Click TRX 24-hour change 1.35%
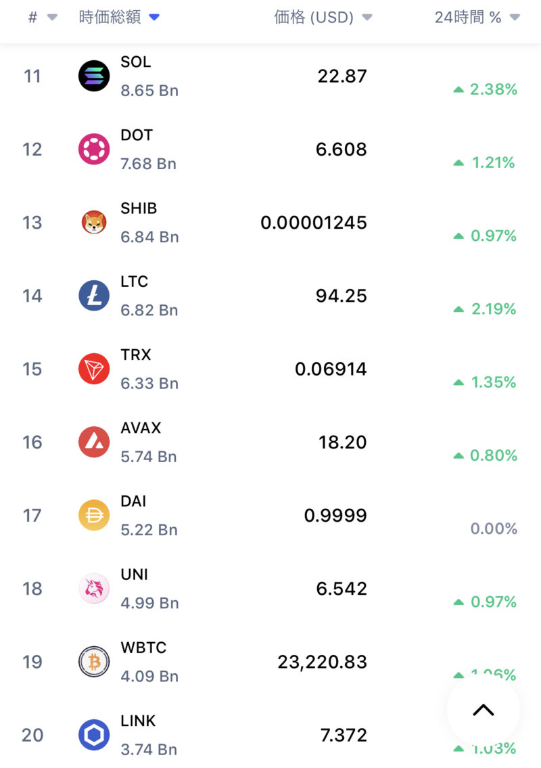 pyautogui.click(x=493, y=382)
